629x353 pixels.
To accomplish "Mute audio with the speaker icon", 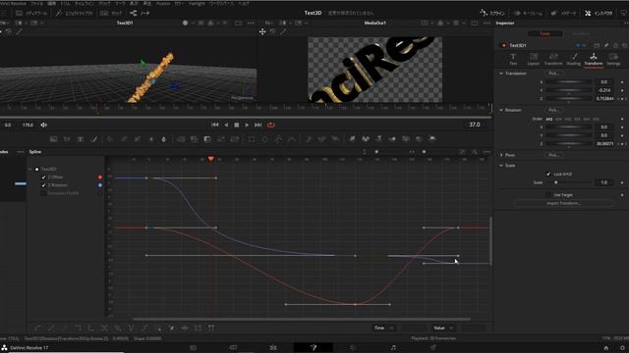I will point(43,125).
